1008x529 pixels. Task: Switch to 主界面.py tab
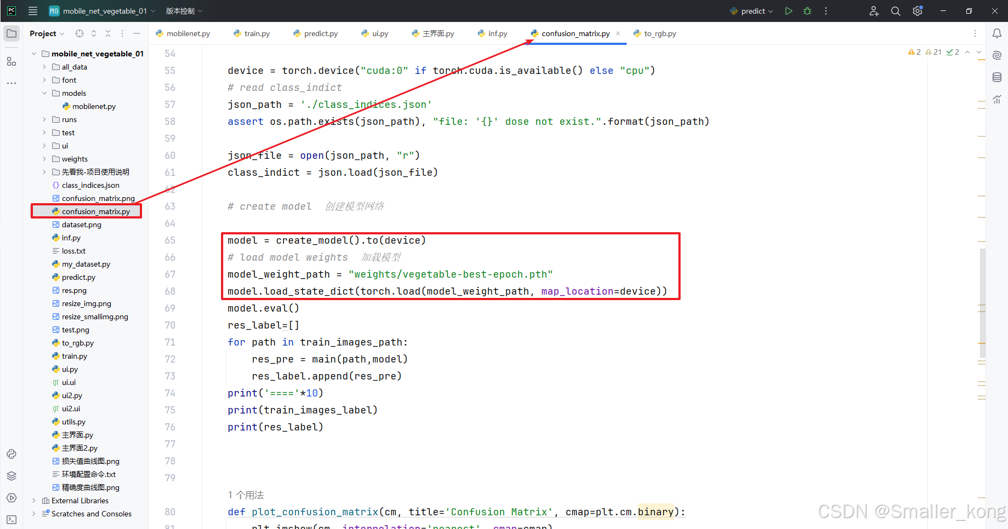(x=433, y=33)
